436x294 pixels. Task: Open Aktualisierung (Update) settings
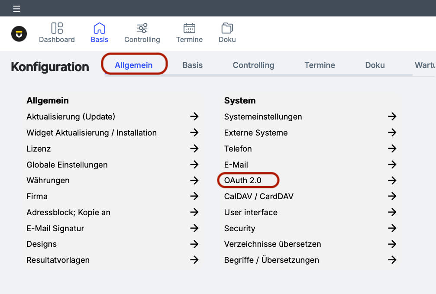(x=71, y=116)
